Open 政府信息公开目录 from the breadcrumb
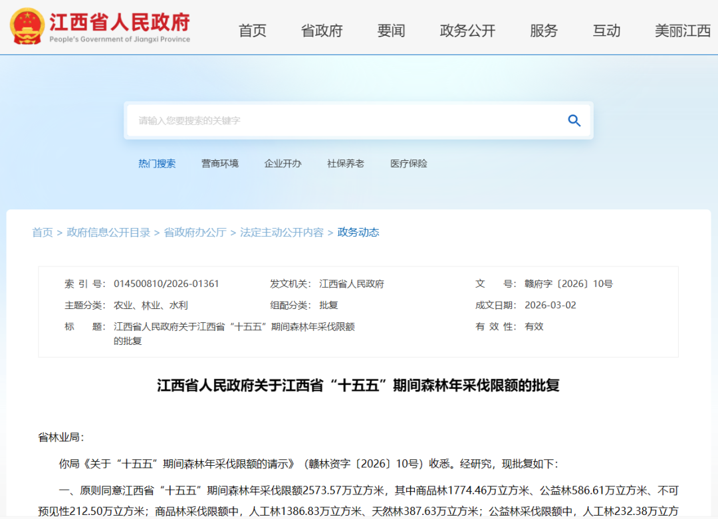This screenshot has width=718, height=519. (108, 233)
